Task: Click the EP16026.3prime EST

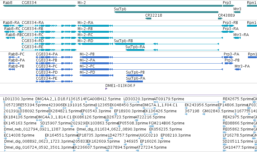Action: [x=141, y=144]
